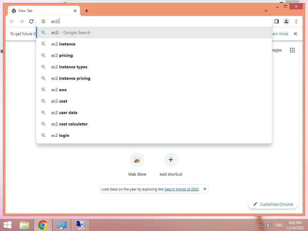The width and height of the screenshot is (308, 231).
Task: Click the Google G icon in address bar
Action: click(x=43, y=21)
